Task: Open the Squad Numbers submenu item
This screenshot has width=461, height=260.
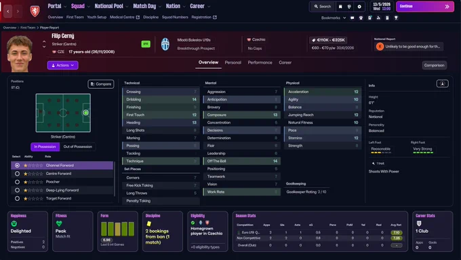Action: click(175, 18)
